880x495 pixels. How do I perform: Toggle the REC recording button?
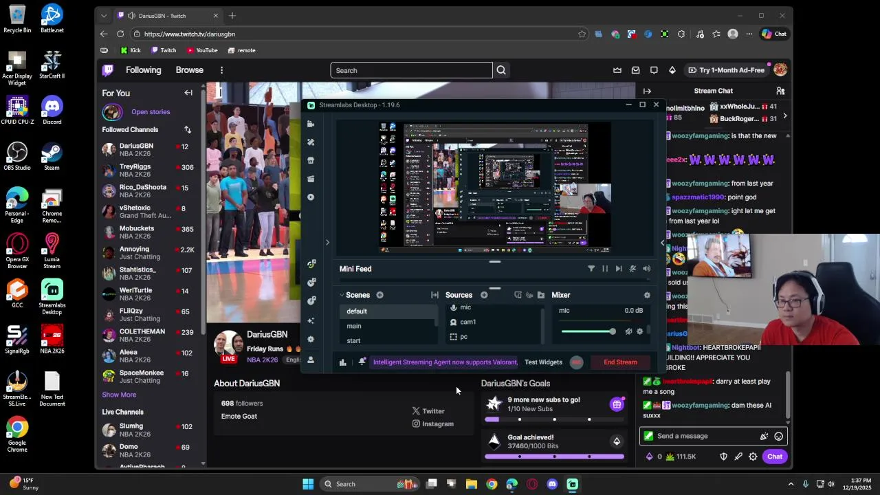[x=576, y=362]
